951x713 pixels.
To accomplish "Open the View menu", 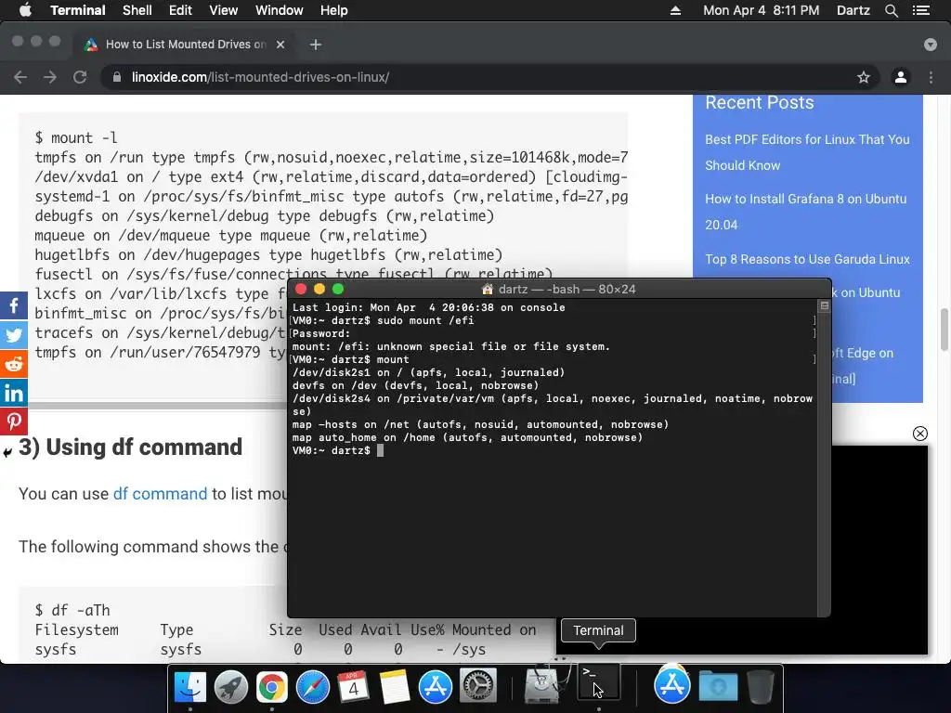I will (x=223, y=10).
